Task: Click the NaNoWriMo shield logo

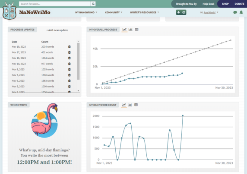Action: [x=9, y=11]
